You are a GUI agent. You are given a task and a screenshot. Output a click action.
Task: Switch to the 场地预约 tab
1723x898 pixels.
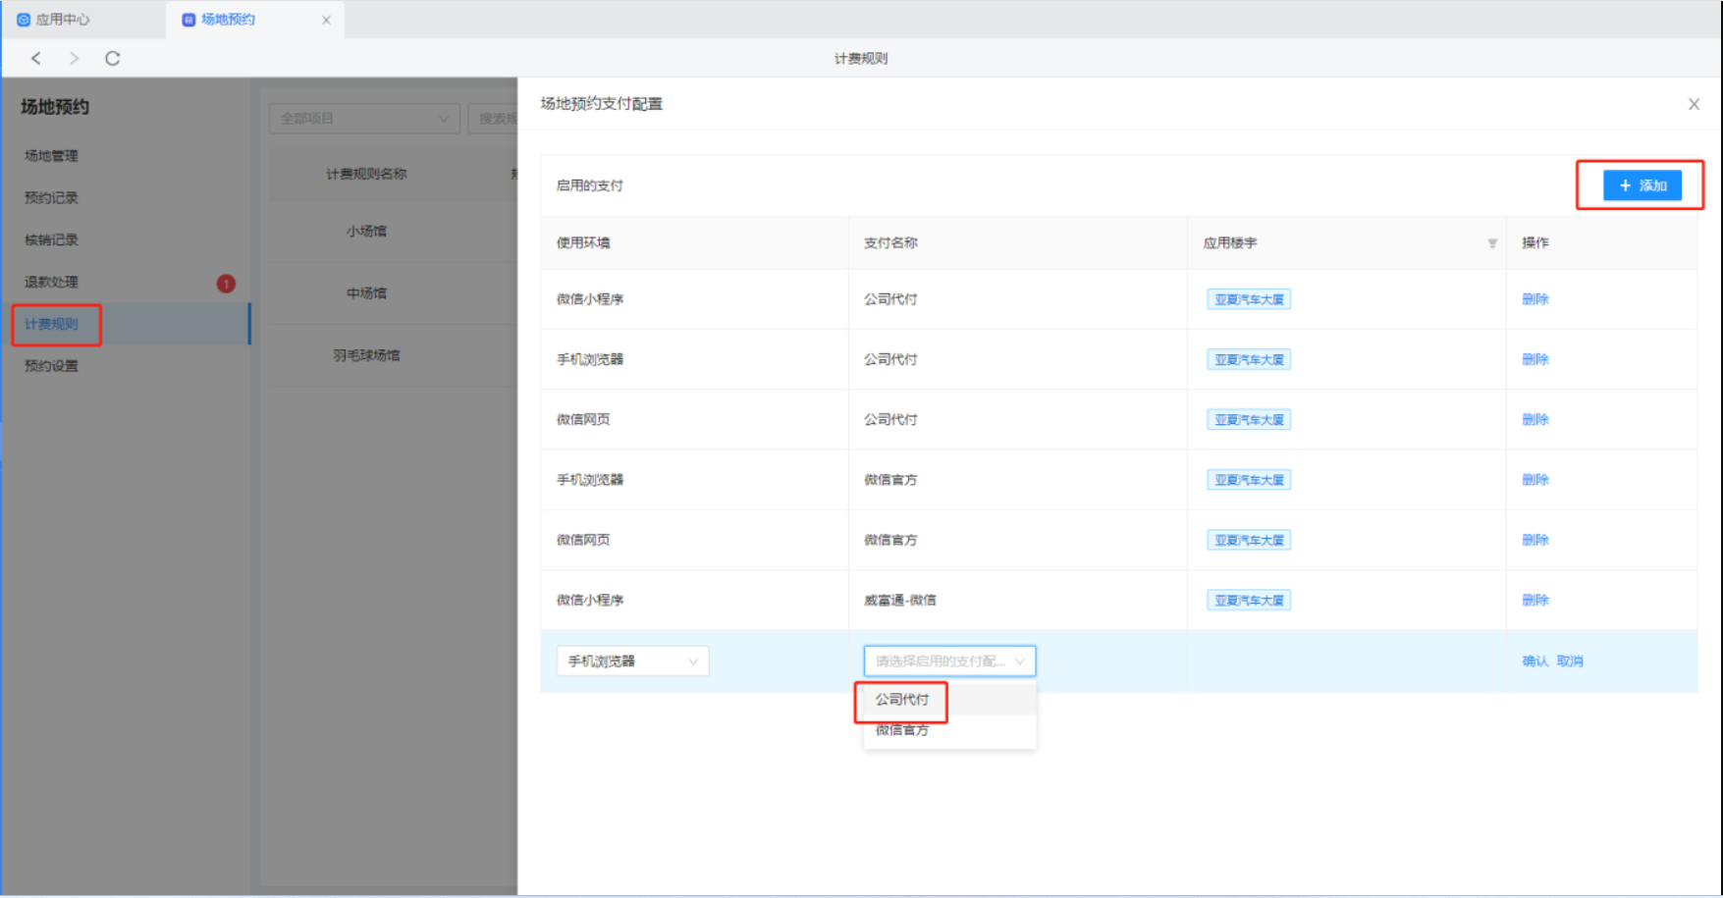[x=227, y=20]
